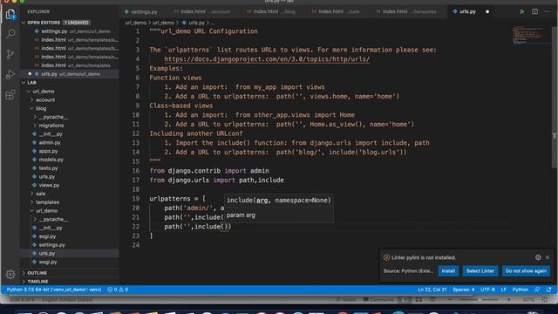Change indentation via Spaces: 4
Image resolution: width=558 pixels, height=314 pixels.
pyautogui.click(x=463, y=290)
